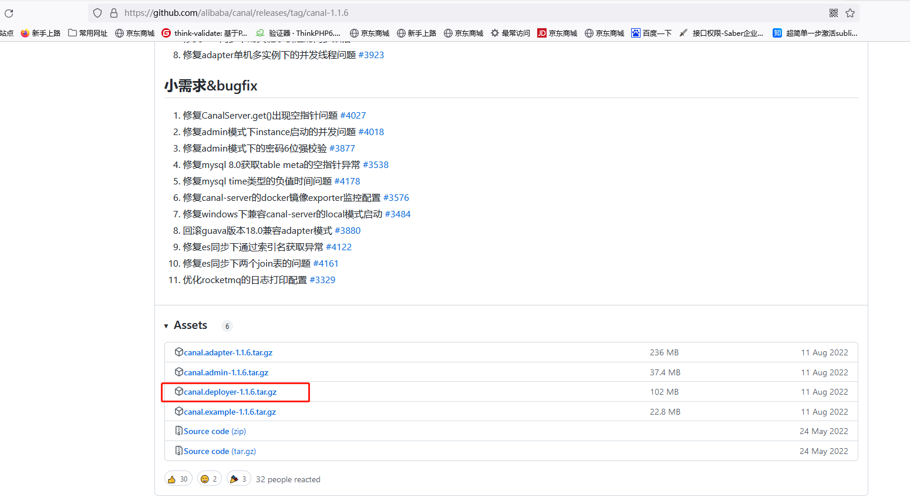This screenshot has width=910, height=501.
Task: Open the QR code icon in address bar
Action: (x=834, y=13)
